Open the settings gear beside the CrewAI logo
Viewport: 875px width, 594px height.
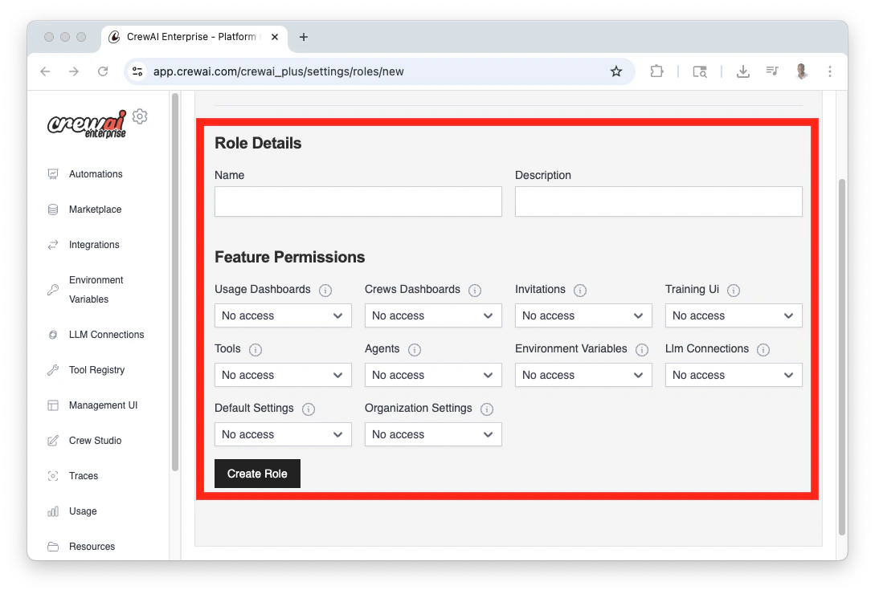[140, 116]
